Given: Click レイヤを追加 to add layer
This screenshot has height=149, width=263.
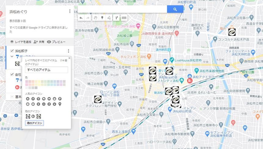Looking at the screenshot, I should coord(21,42).
